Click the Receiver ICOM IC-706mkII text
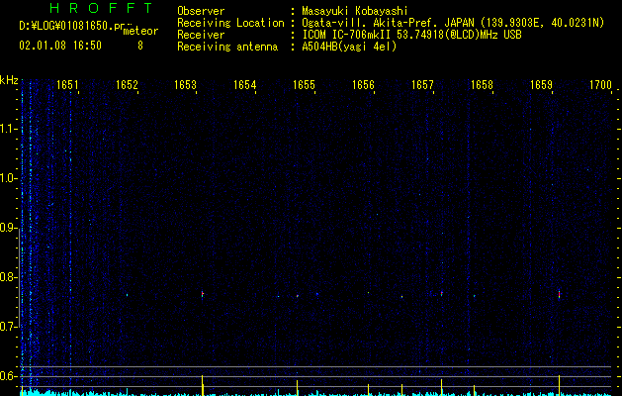 [x=411, y=35]
